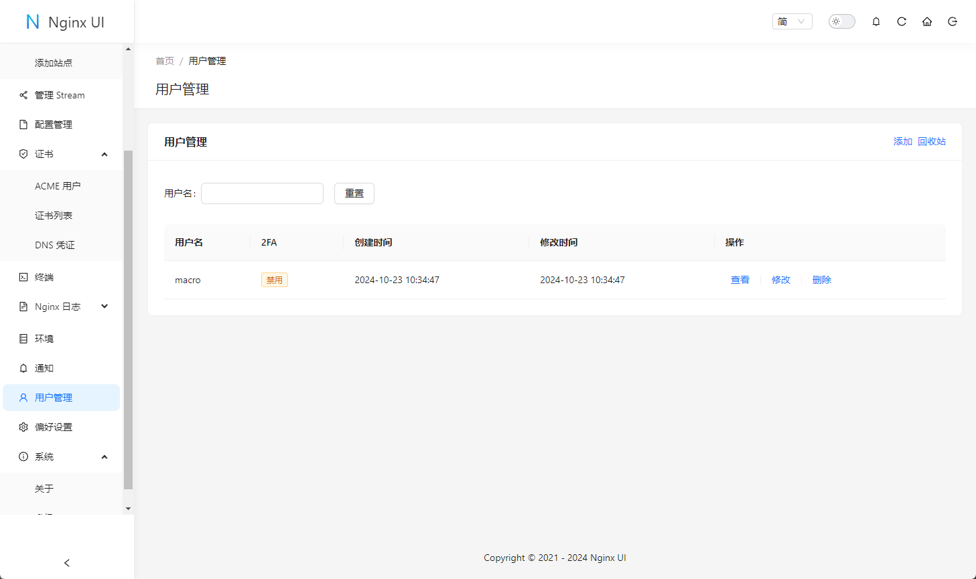Select ACME 用户 menu item
The height and width of the screenshot is (579, 976).
58,186
